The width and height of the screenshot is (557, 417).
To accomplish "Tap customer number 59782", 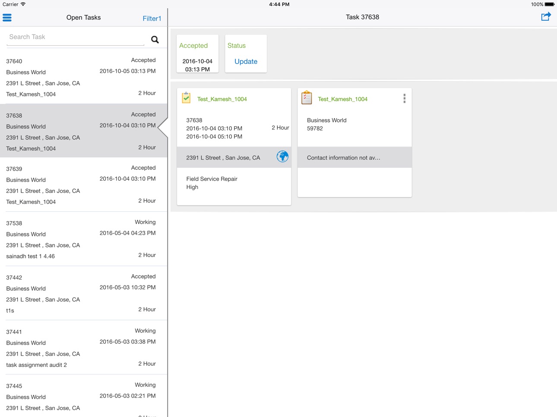I will (x=315, y=129).
